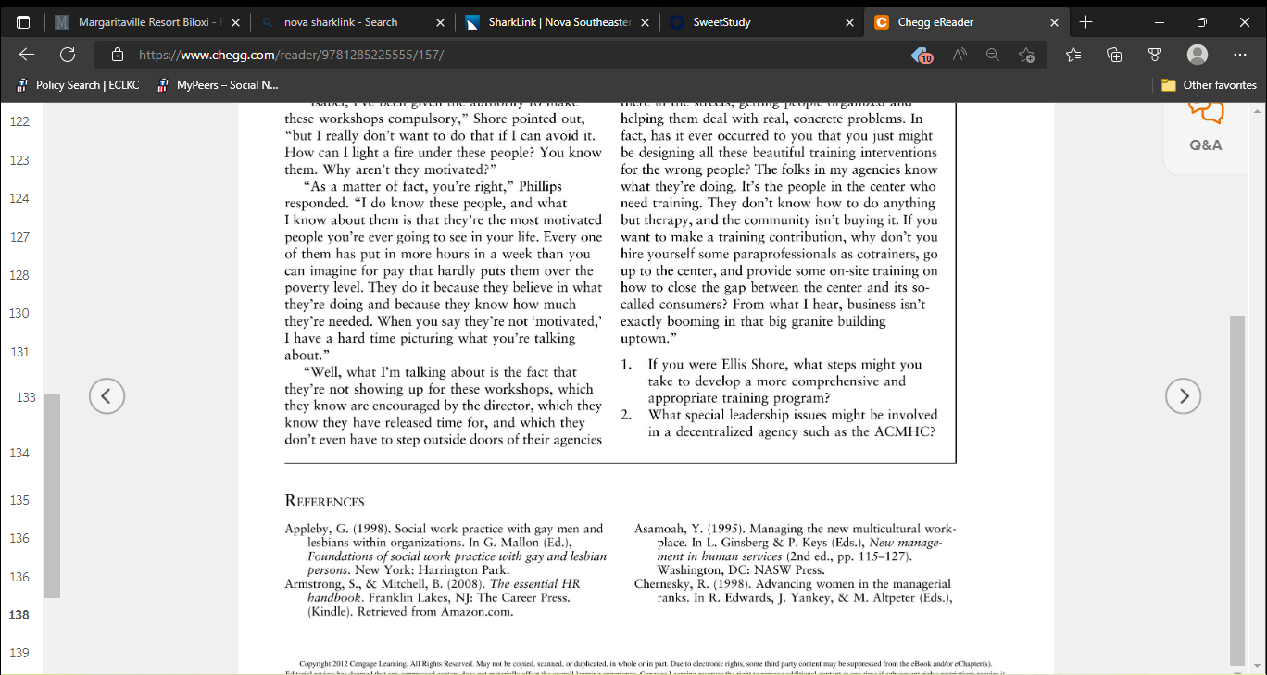Open the Read Aloud icon in address bar
Screen dimensions: 1267x675
point(960,55)
